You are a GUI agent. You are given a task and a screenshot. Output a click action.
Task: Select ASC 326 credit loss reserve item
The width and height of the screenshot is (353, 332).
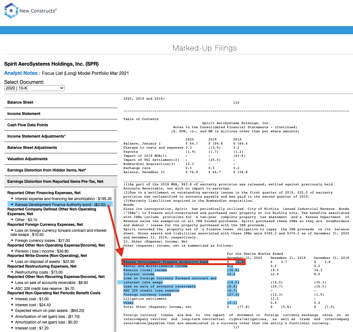coord(45,289)
